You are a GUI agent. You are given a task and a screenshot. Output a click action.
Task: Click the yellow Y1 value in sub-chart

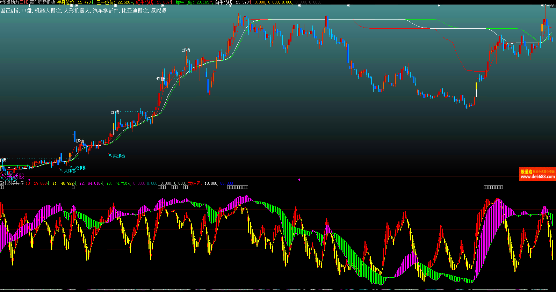coord(67,183)
